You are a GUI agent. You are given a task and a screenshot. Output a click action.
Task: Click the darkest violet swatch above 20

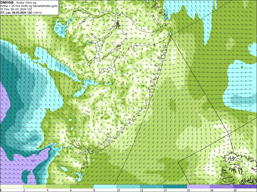(245, 186)
